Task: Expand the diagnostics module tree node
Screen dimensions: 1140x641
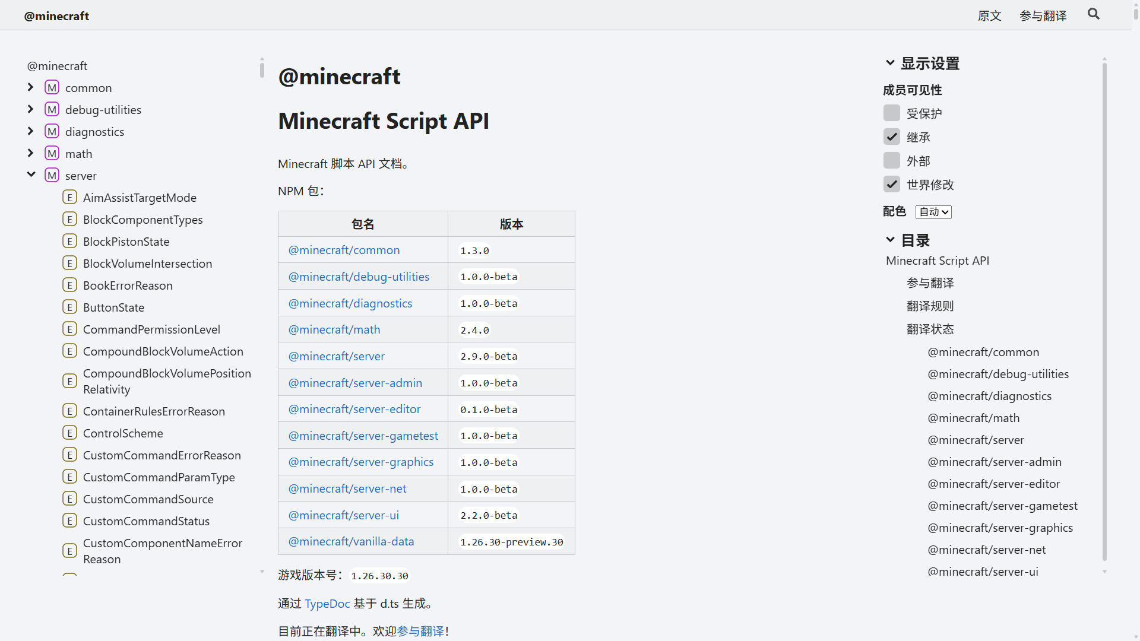Action: pos(31,131)
